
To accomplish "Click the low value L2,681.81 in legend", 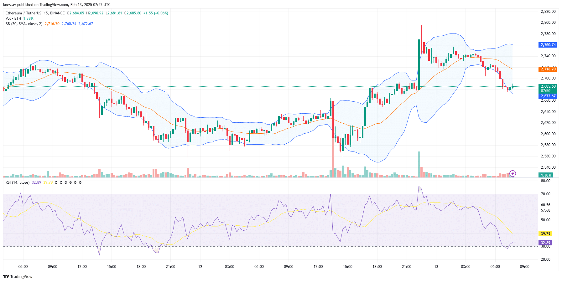I will coord(114,13).
